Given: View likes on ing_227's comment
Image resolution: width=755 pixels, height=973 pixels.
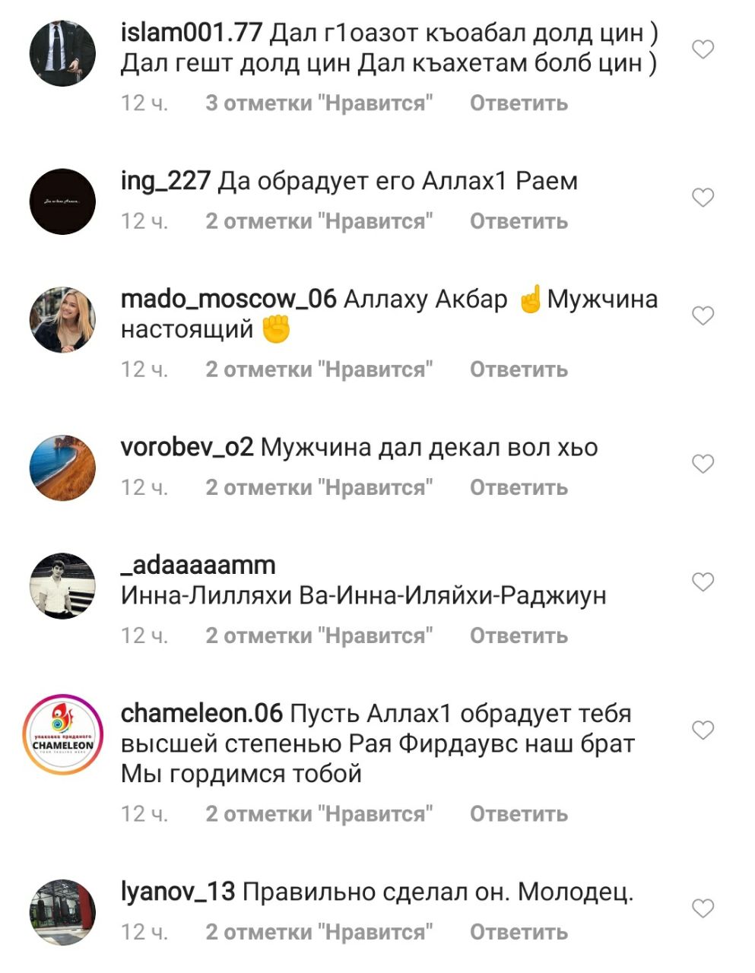Looking at the screenshot, I should click(x=319, y=221).
